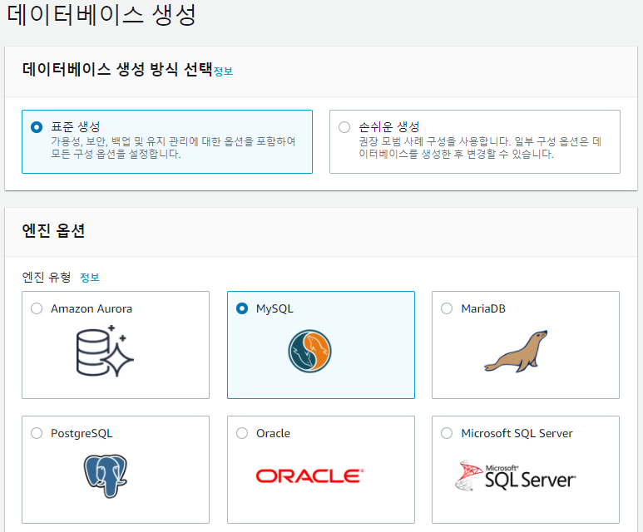643x532 pixels.
Task: Click the Microsoft SQL Server logo
Action: [x=516, y=475]
